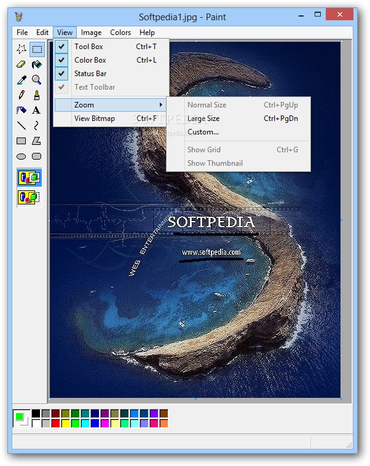
Task: Select the Pick Color eyedropper tool
Action: 22,80
